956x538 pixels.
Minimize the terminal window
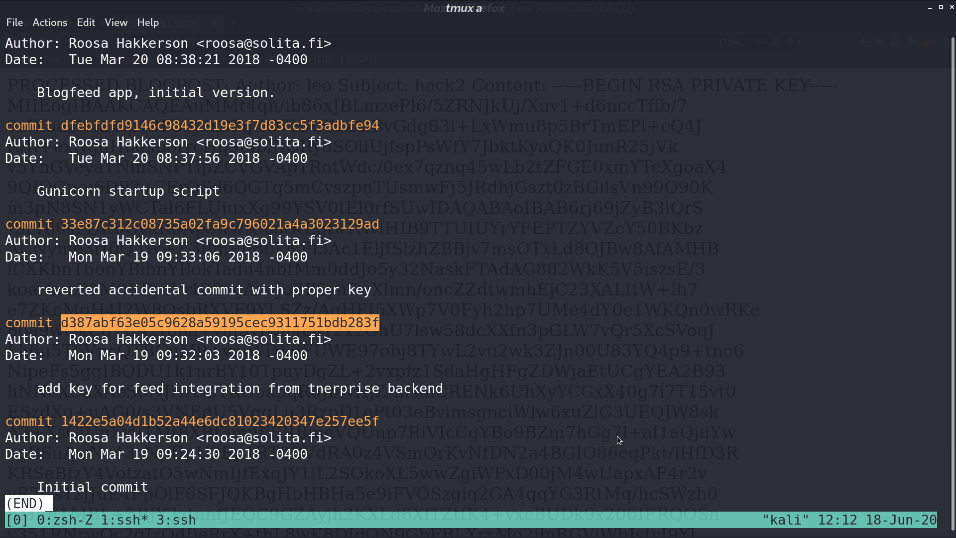(x=930, y=7)
